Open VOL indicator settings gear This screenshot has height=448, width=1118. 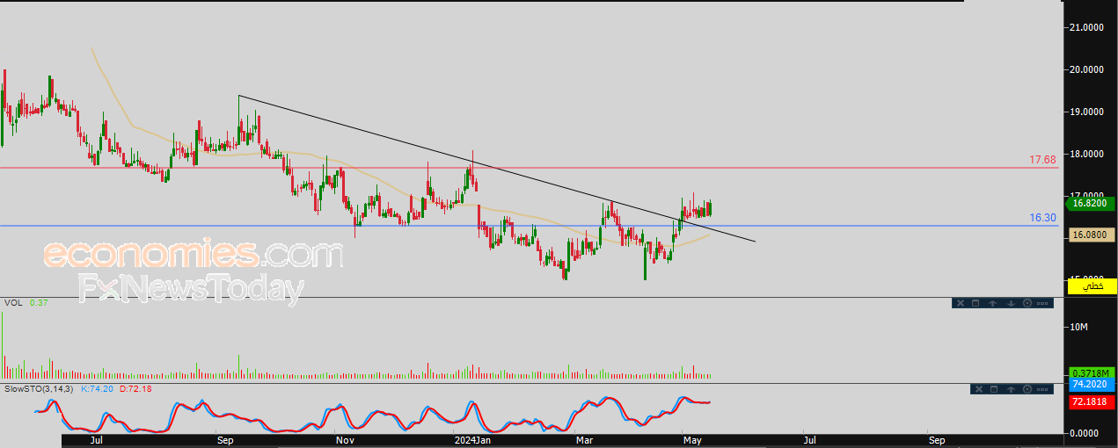pos(1027,303)
